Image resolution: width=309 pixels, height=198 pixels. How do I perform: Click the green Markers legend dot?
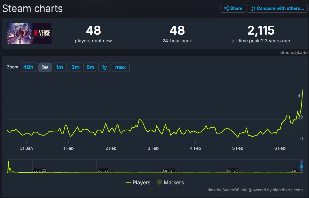point(159,182)
